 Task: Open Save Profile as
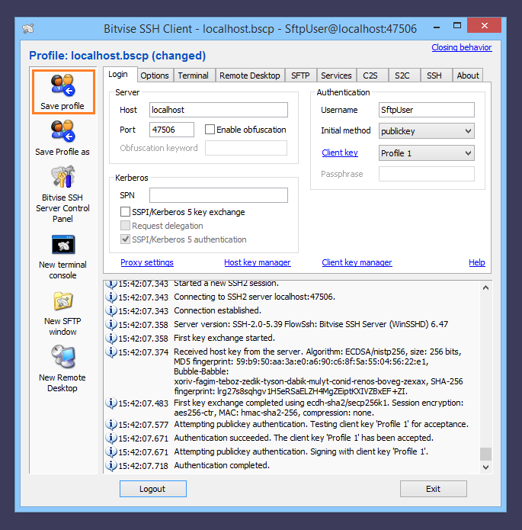click(62, 138)
